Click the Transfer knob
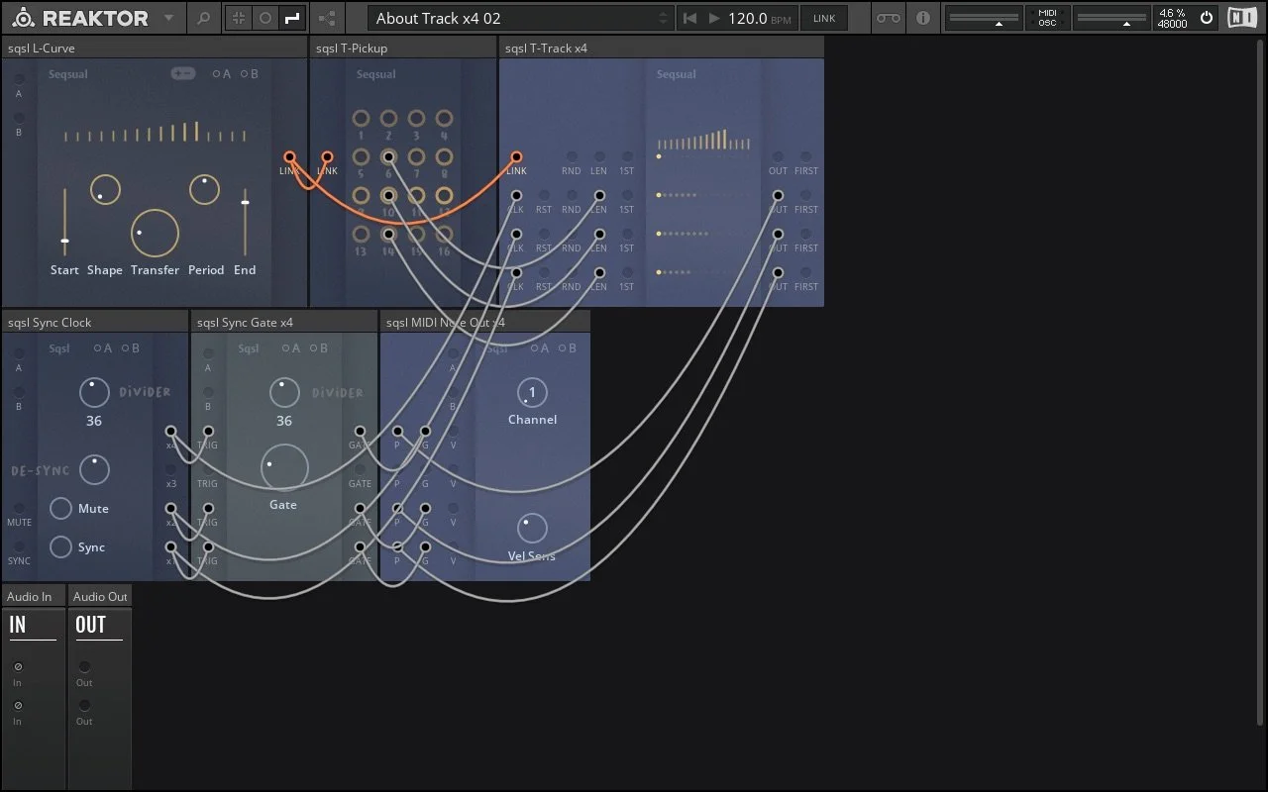The image size is (1268, 792). 155,233
